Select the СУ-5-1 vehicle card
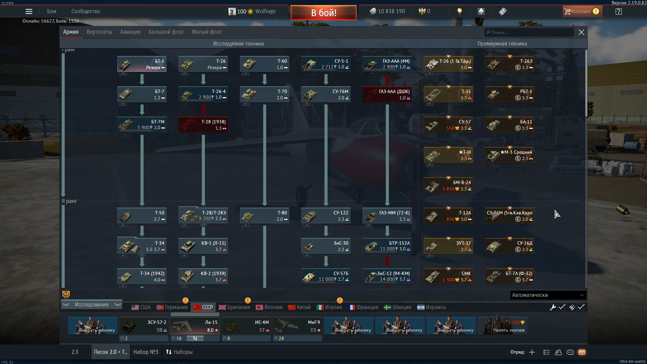 tap(326, 64)
